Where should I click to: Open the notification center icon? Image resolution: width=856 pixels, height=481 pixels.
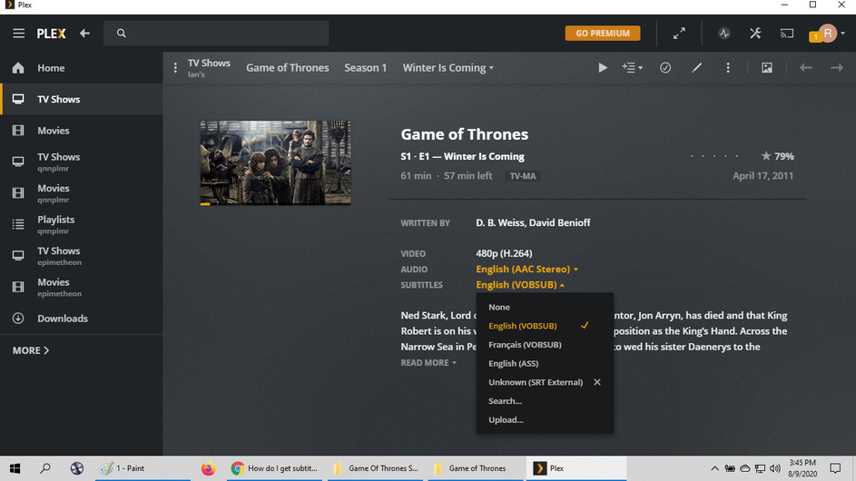(835, 468)
